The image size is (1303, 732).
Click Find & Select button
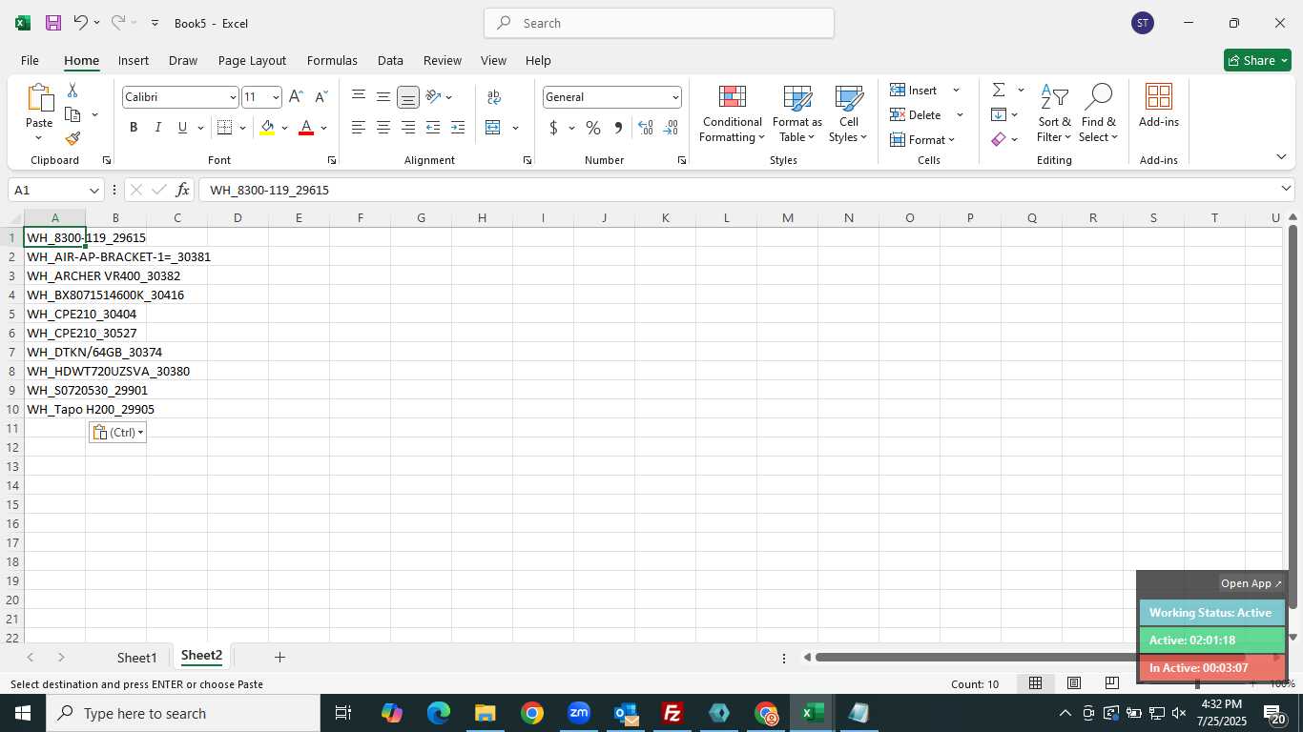1099,114
